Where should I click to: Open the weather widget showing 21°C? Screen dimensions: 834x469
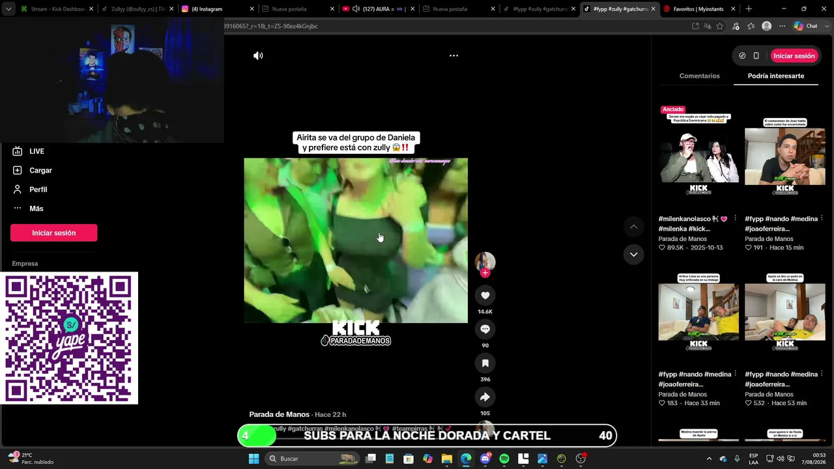(x=30, y=459)
